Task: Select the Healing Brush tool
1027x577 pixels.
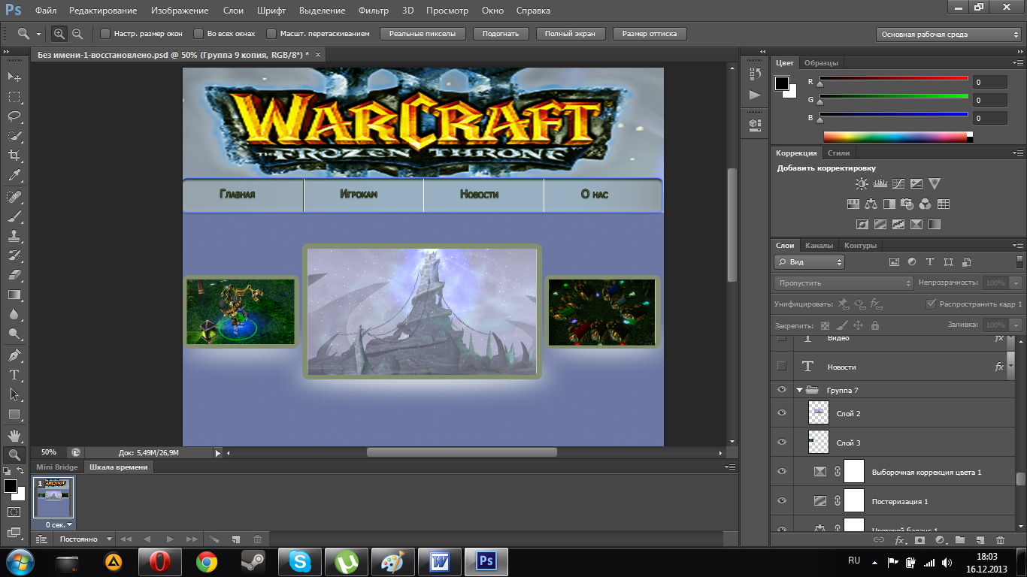Action: coord(14,197)
